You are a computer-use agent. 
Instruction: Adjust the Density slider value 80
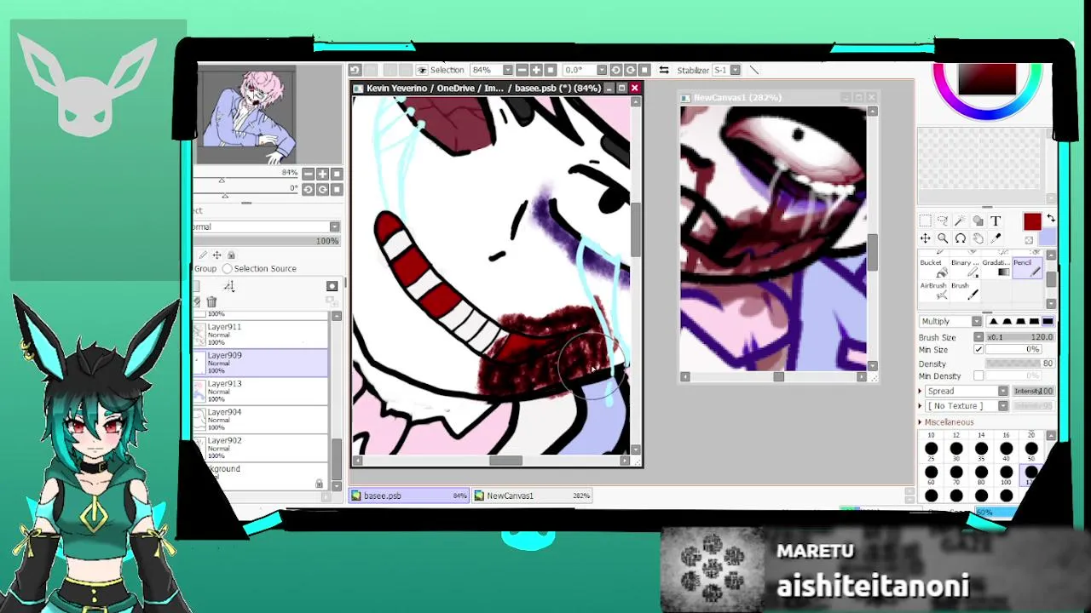coord(1020,364)
